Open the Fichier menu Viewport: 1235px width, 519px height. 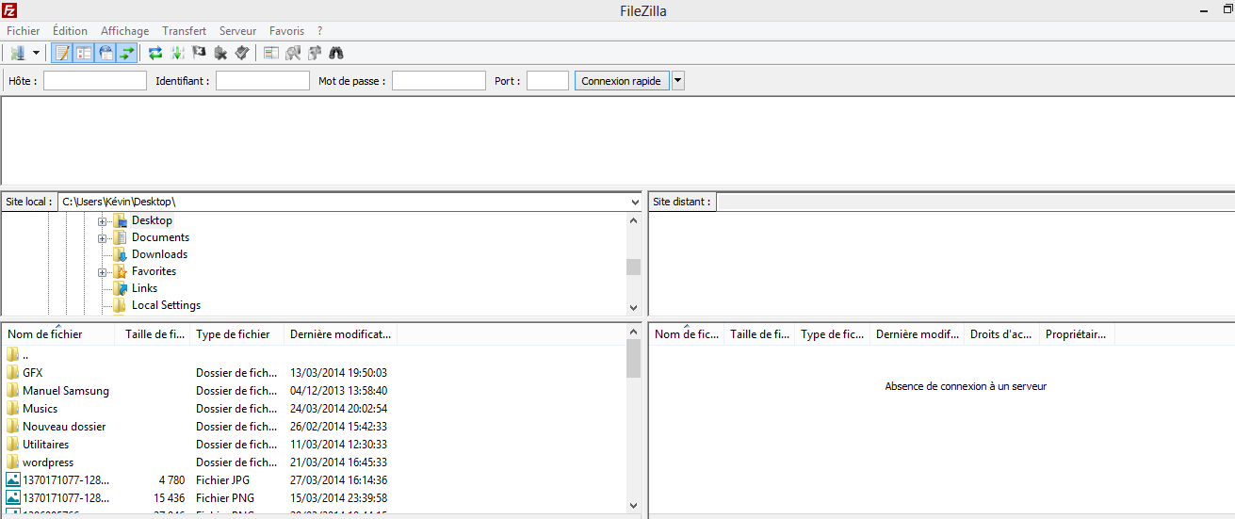tap(24, 31)
